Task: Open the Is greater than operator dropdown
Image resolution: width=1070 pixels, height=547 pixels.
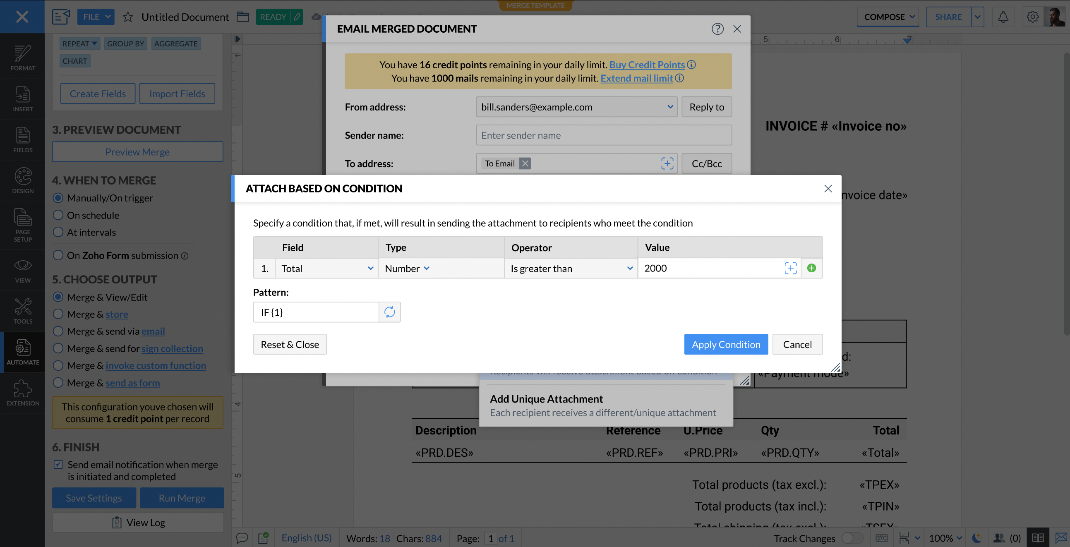Action: (x=571, y=268)
